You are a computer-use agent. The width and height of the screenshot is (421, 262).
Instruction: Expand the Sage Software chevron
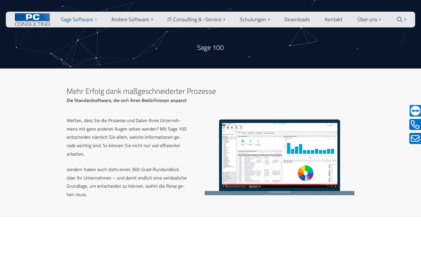point(96,20)
